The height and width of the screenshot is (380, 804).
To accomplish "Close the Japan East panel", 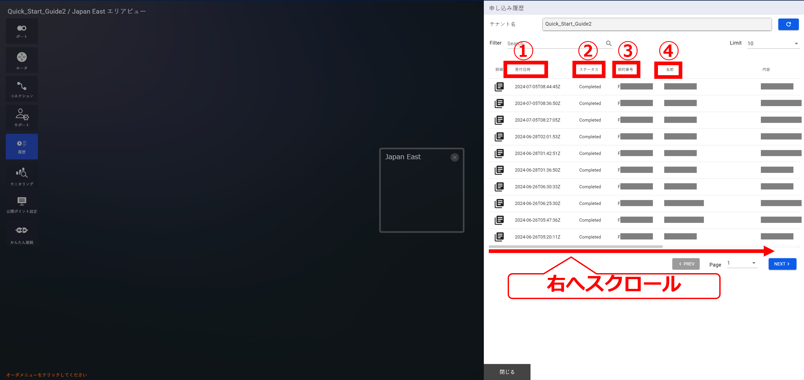I will [454, 157].
